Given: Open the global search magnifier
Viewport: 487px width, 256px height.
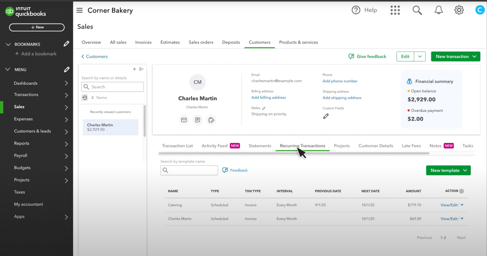Looking at the screenshot, I should [417, 10].
